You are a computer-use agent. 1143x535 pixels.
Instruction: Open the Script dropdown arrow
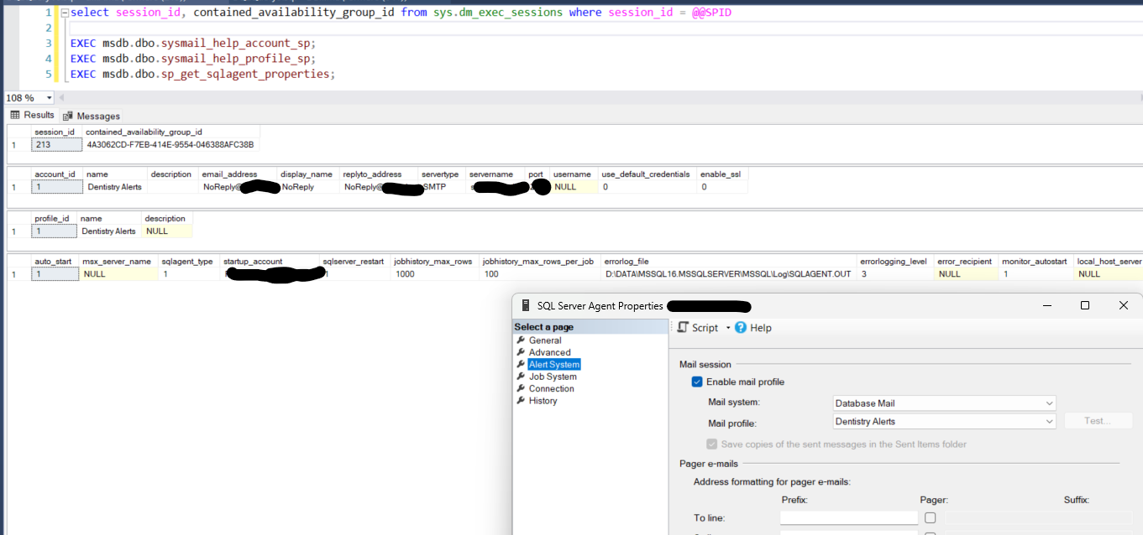point(728,328)
